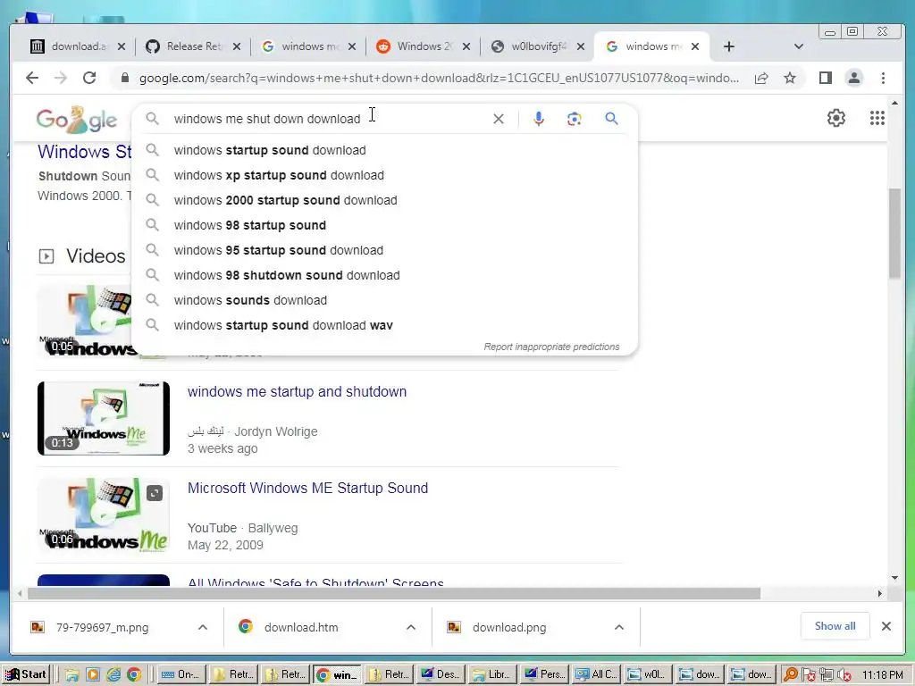Play the 0:13 Windows Me video thumbnail
Image resolution: width=915 pixels, height=686 pixels.
[104, 418]
